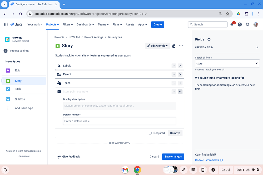Image resolution: width=263 pixels, height=175 pixels.
Task: Expand the Parent field details
Action: (180, 74)
